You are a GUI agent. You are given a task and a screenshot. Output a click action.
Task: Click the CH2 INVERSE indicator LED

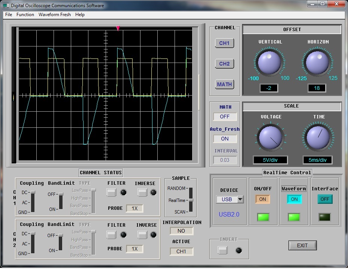point(153,235)
